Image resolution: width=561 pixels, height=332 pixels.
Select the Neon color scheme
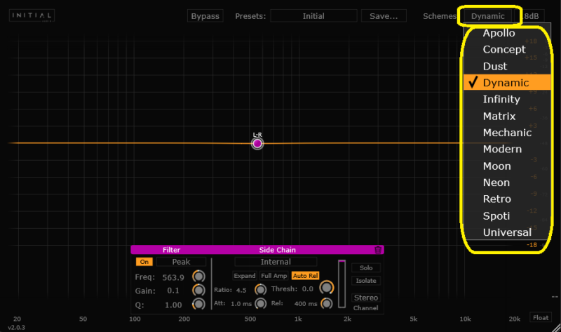(x=496, y=182)
